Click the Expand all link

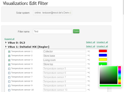coord(9,39)
